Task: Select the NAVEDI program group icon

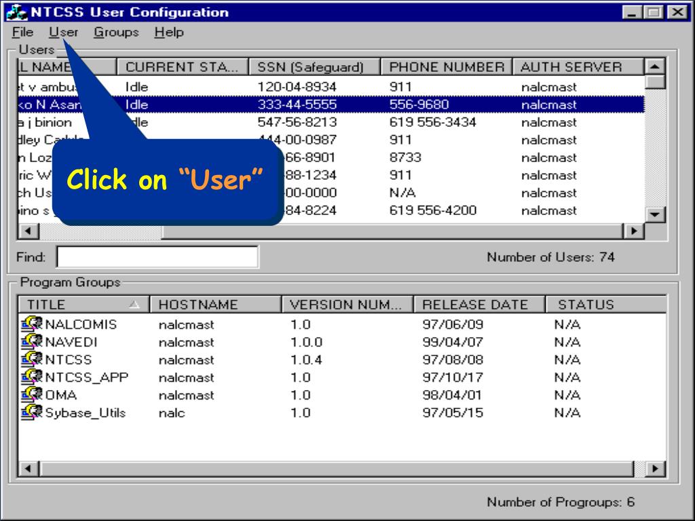Action: [x=32, y=343]
